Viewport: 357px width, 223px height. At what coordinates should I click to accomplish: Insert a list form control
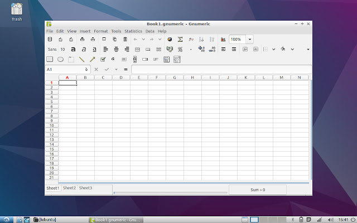[166, 60]
